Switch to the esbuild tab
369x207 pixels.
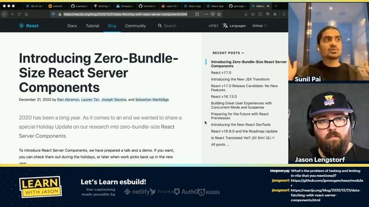57,6
